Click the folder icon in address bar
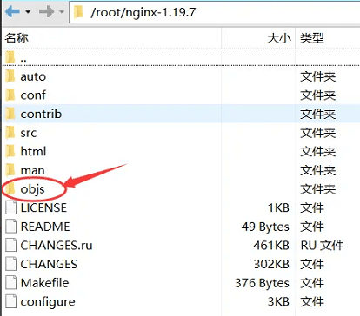This screenshot has width=360, height=316. point(79,12)
